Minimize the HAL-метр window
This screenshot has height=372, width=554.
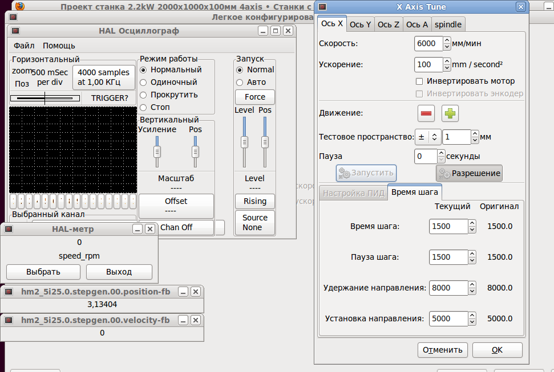[x=138, y=229]
